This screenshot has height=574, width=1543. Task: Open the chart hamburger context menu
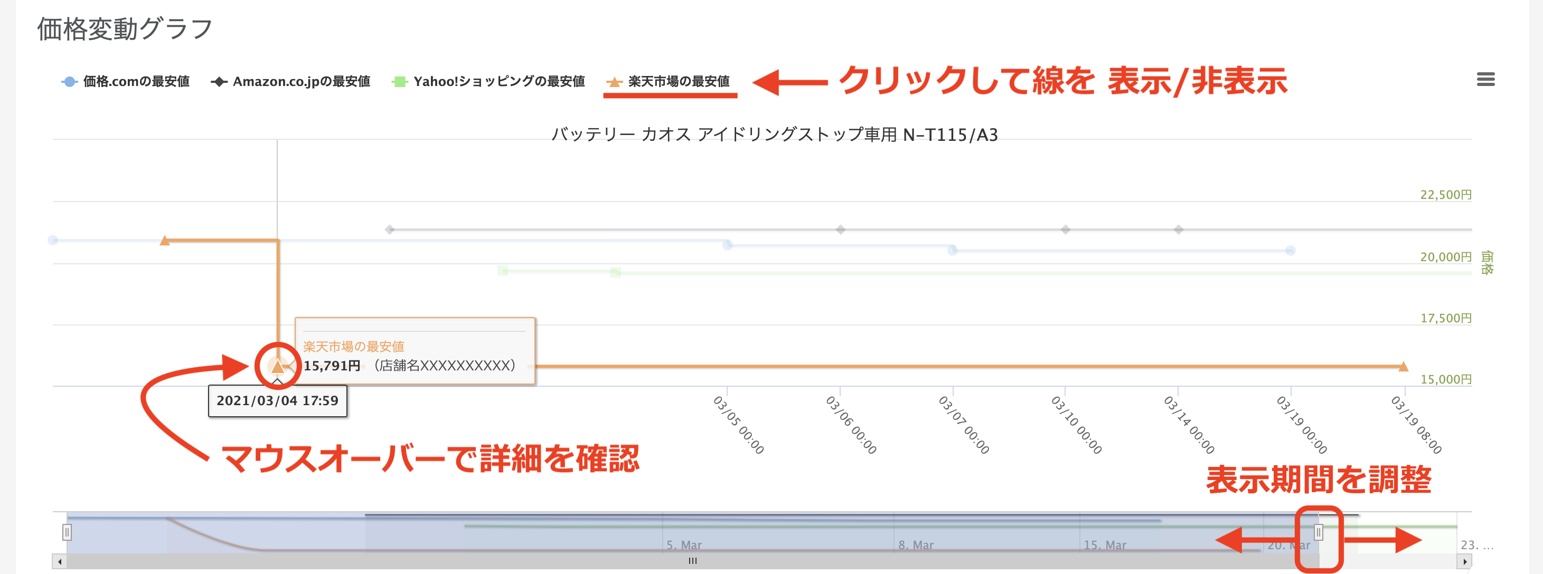(x=1485, y=79)
